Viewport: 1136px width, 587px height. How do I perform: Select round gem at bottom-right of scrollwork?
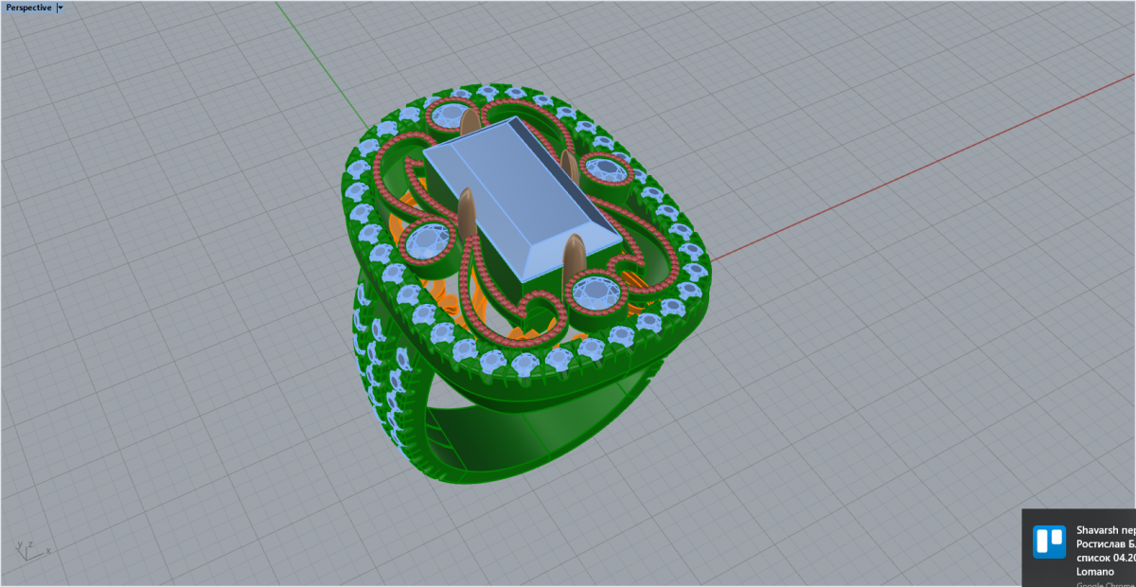[x=595, y=289]
